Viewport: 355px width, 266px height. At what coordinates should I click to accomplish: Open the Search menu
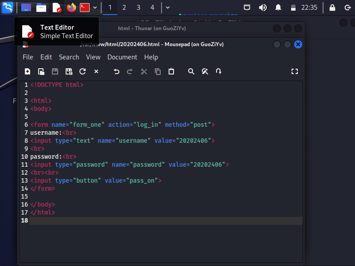click(x=69, y=57)
